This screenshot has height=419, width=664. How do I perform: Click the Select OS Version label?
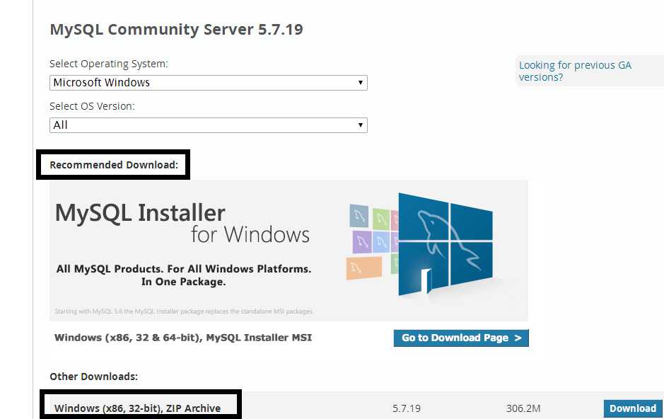(92, 106)
